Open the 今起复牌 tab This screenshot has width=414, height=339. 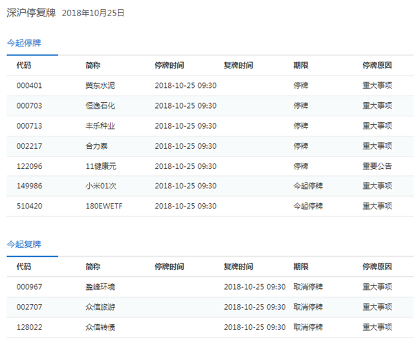click(24, 244)
